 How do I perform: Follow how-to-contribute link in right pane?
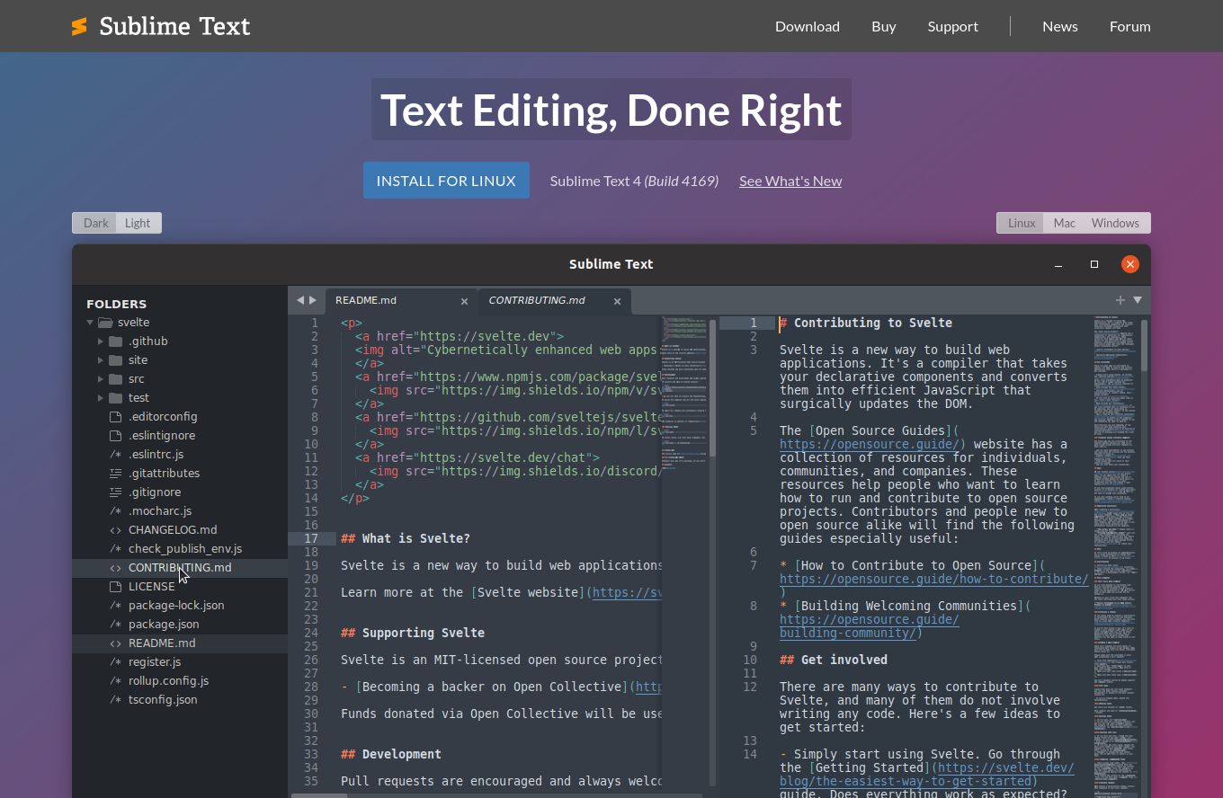click(934, 579)
